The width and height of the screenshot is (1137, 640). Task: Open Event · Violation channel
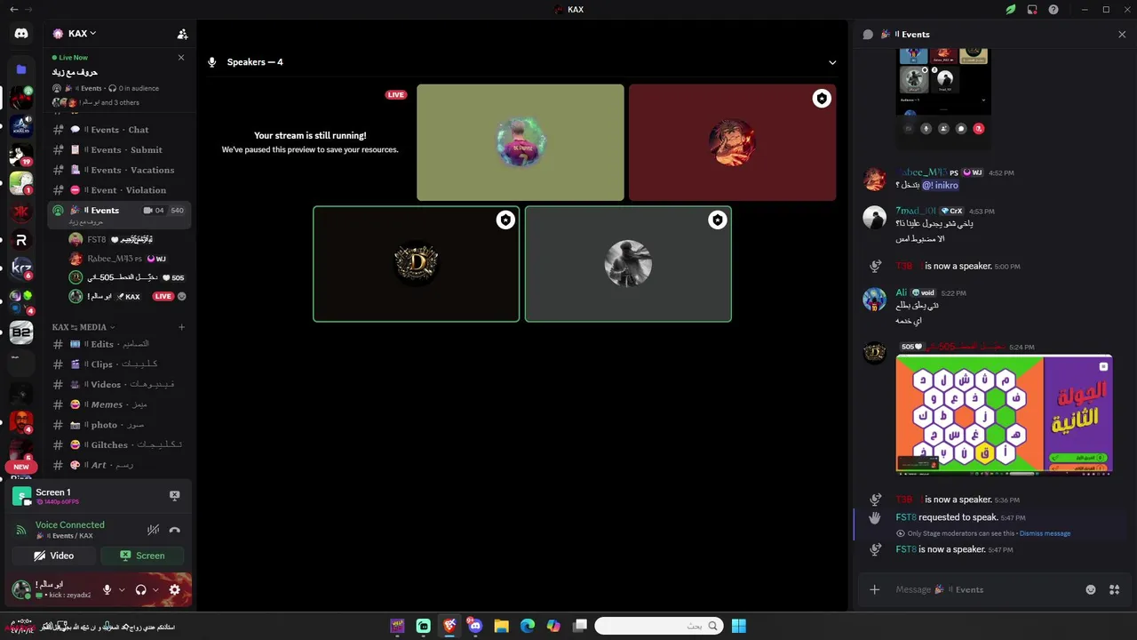click(118, 190)
